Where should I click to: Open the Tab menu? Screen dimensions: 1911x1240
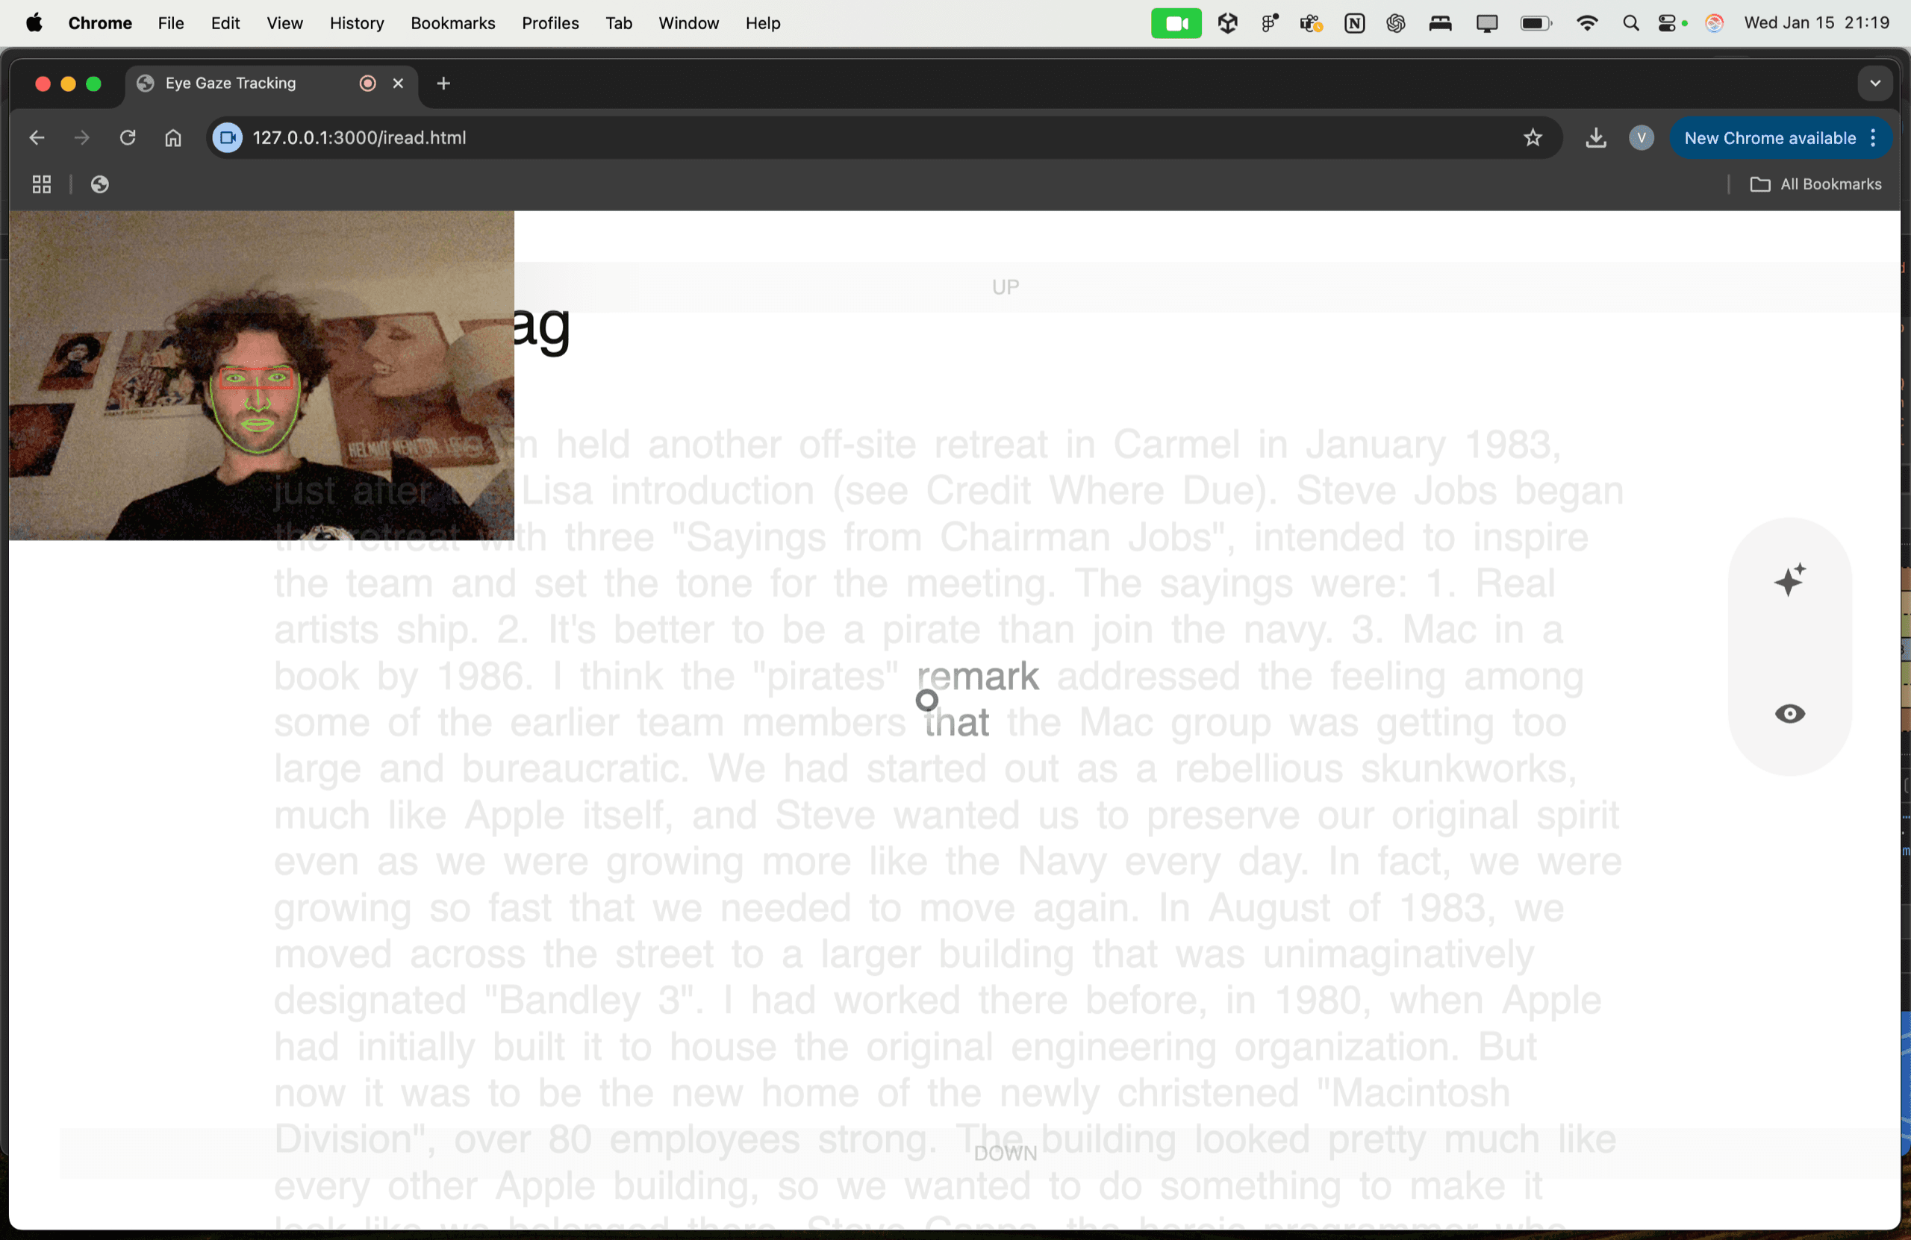619,23
